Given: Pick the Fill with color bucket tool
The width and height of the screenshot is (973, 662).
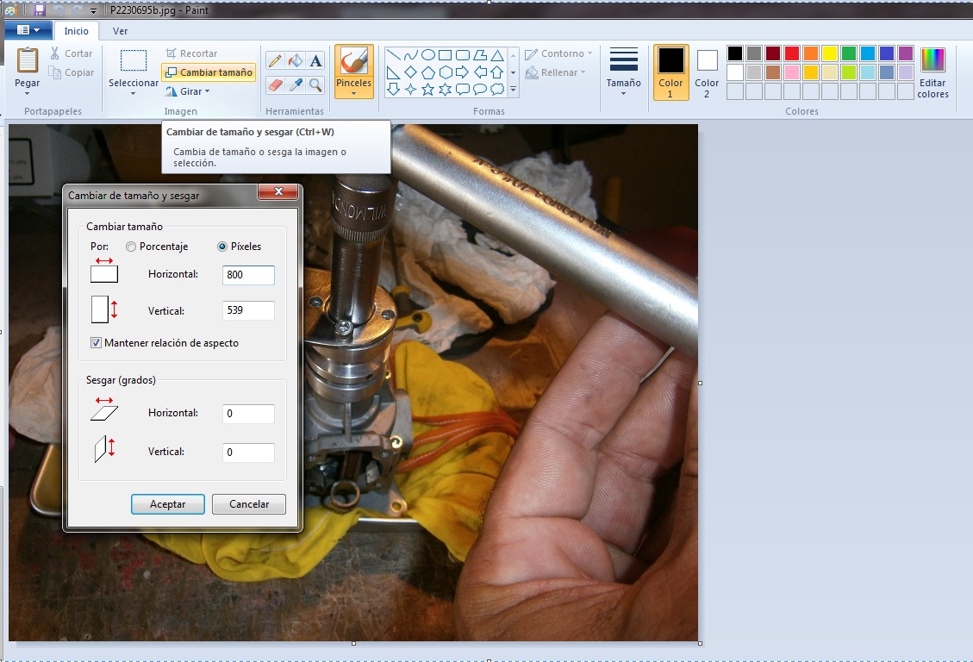Looking at the screenshot, I should [x=296, y=60].
